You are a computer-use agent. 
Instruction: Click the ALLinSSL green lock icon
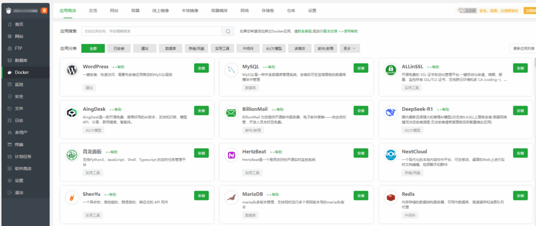[390, 70]
